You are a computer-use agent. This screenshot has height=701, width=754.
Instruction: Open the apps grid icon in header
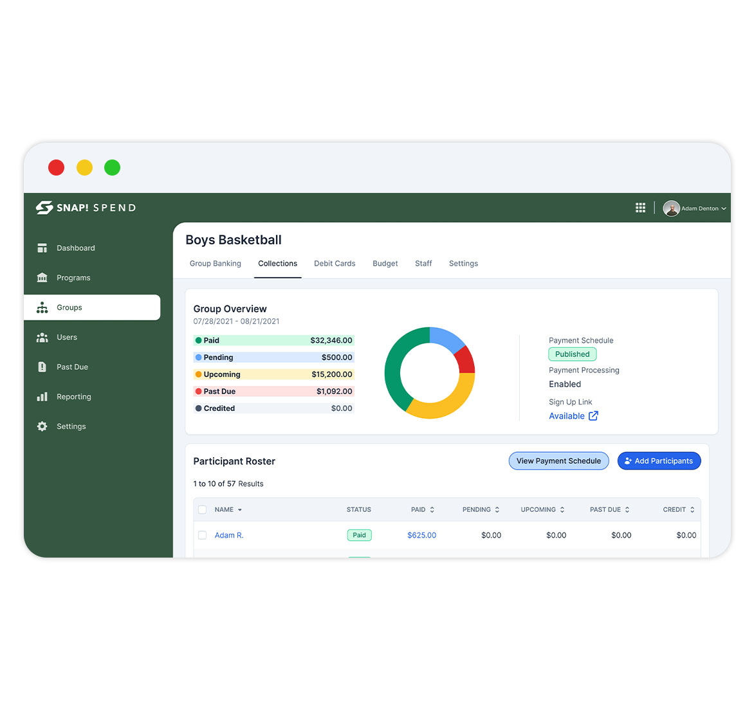click(640, 208)
